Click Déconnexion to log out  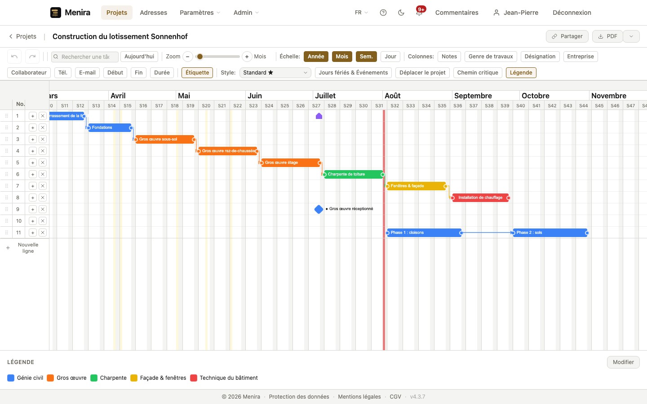pos(572,13)
